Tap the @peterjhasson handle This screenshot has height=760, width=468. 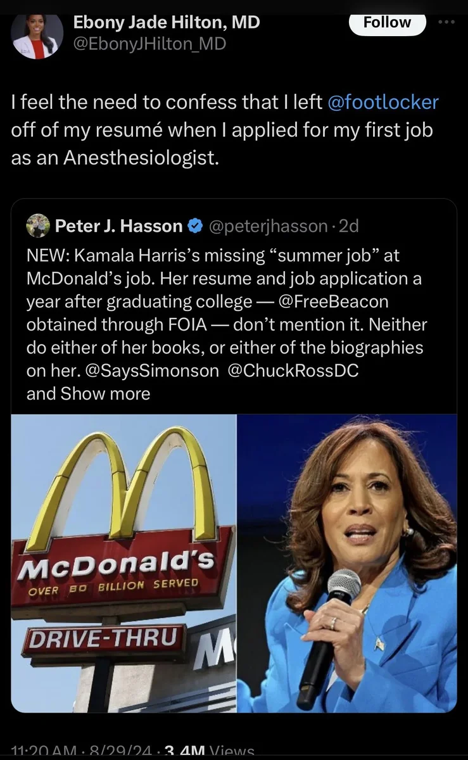(267, 225)
